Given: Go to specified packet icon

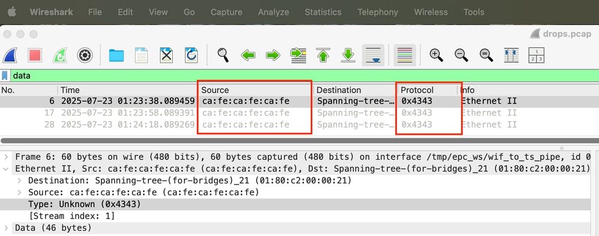Looking at the screenshot, I should pos(298,55).
